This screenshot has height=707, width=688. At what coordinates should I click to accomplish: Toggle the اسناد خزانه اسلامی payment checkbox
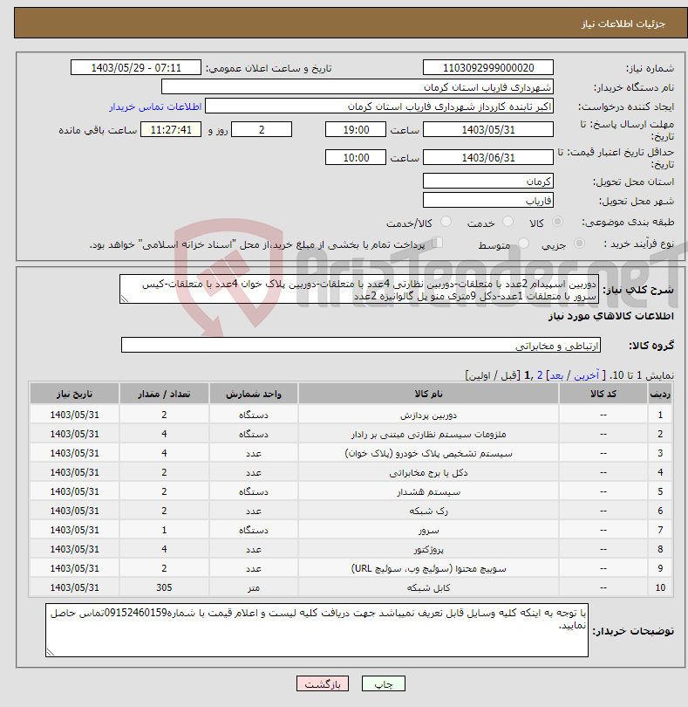pos(437,243)
